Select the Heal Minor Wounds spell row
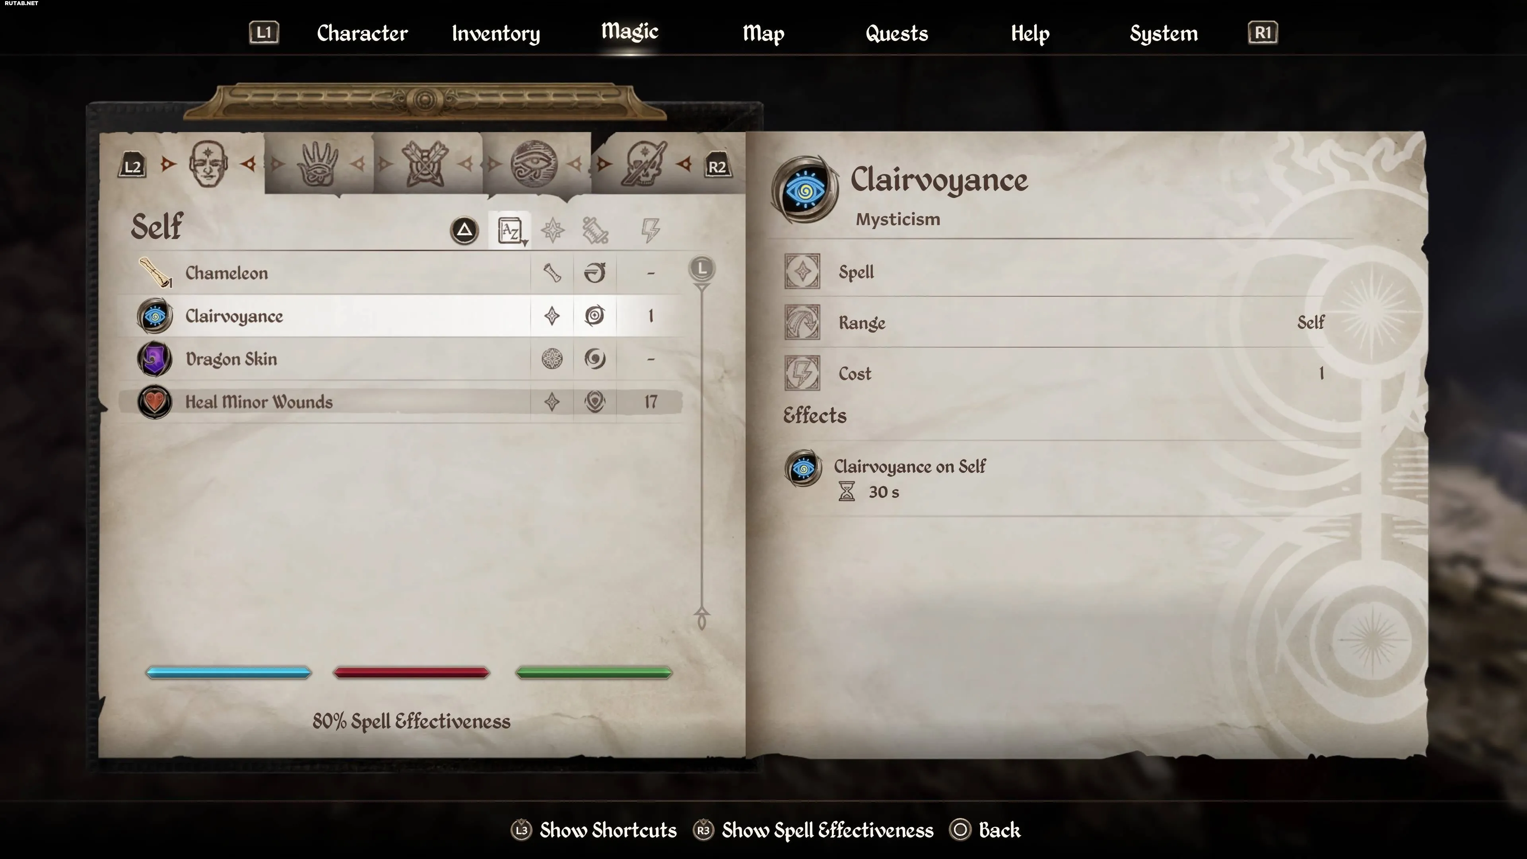 (x=401, y=402)
